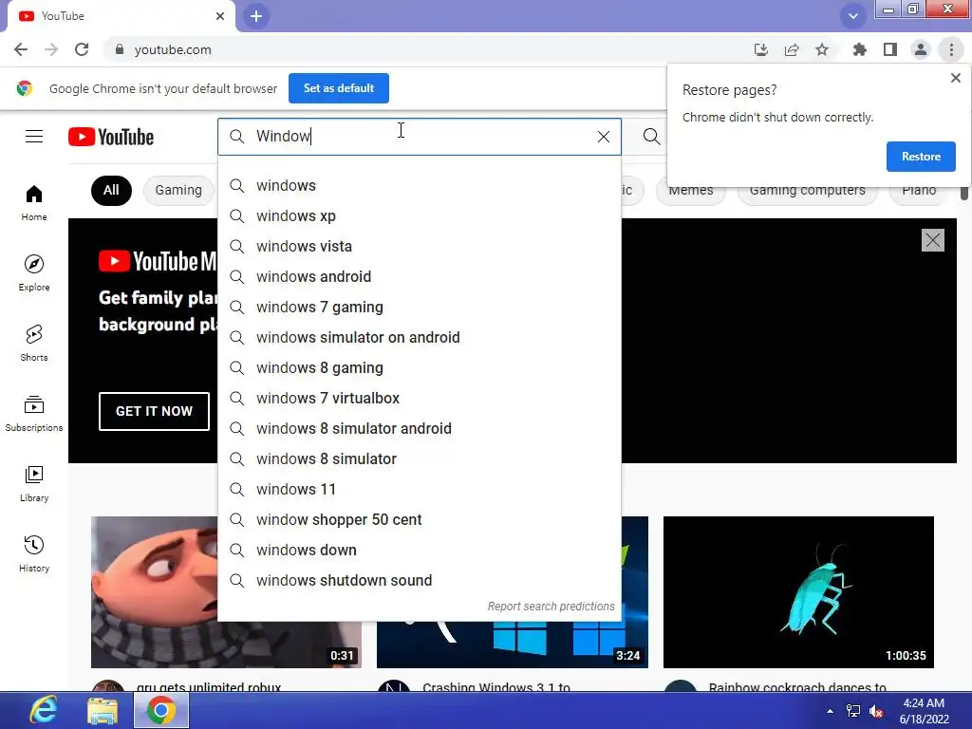Close the YouTube Music banner ad

pos(933,240)
